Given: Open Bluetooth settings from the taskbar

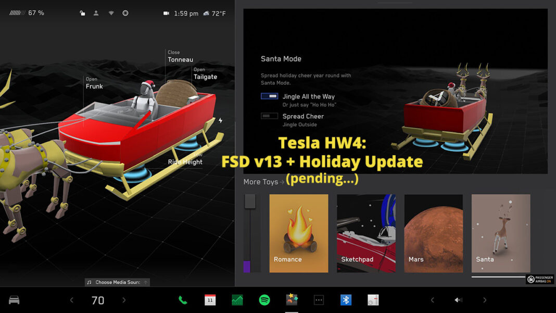Looking at the screenshot, I should [x=345, y=299].
